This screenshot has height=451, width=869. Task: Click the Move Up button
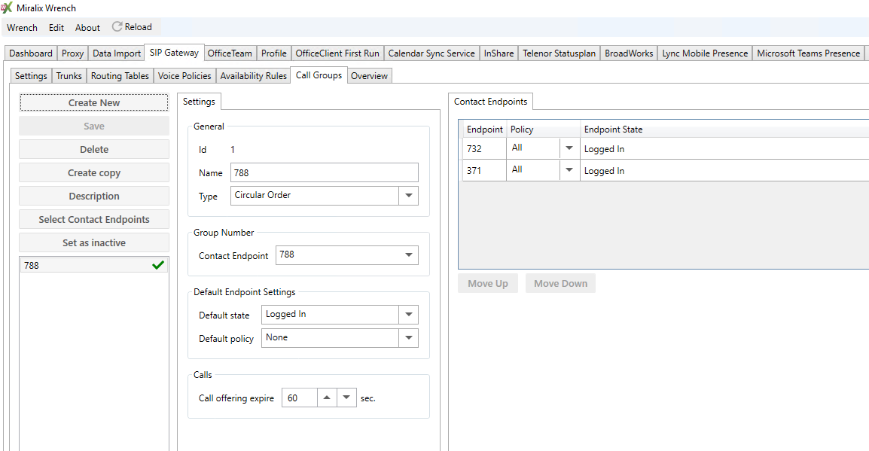click(x=488, y=284)
